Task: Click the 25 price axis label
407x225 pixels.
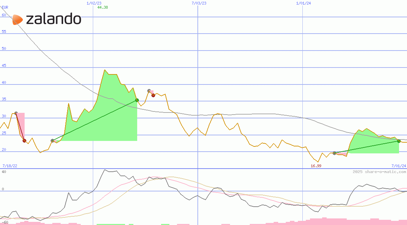Action: (x=4, y=133)
